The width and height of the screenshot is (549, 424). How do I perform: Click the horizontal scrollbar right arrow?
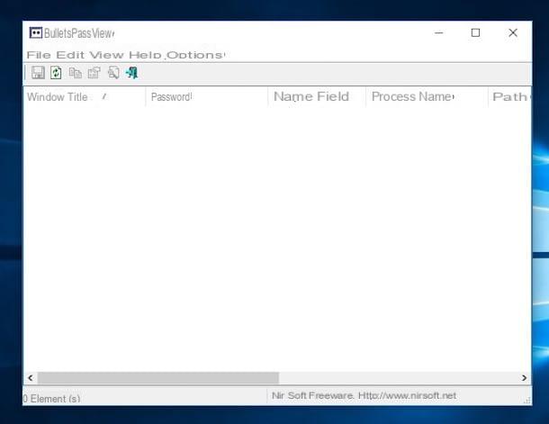coord(524,378)
